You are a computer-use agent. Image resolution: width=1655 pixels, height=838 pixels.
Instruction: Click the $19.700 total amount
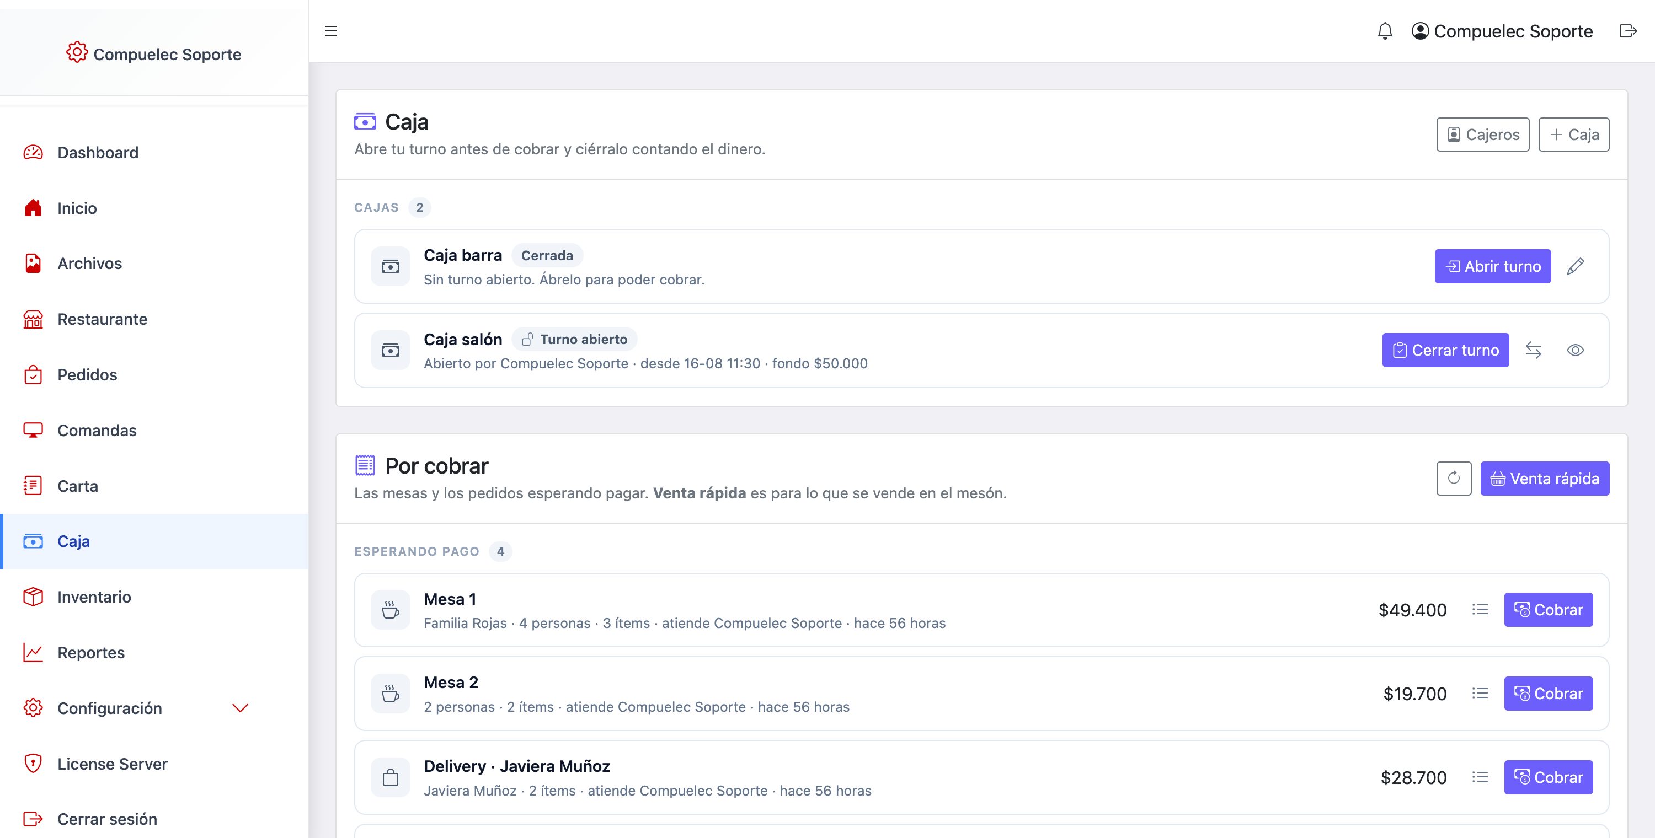pyautogui.click(x=1414, y=694)
